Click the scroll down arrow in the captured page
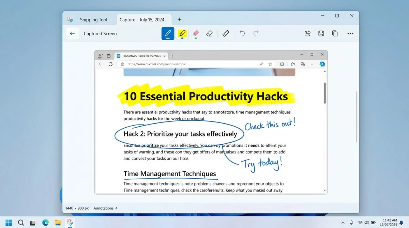The image size is (409, 228). click(x=325, y=191)
